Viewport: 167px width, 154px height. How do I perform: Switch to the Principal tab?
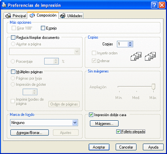pyautogui.click(x=15, y=16)
